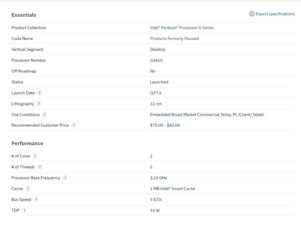
Task: Click the Code Name label
Action: pos(22,38)
